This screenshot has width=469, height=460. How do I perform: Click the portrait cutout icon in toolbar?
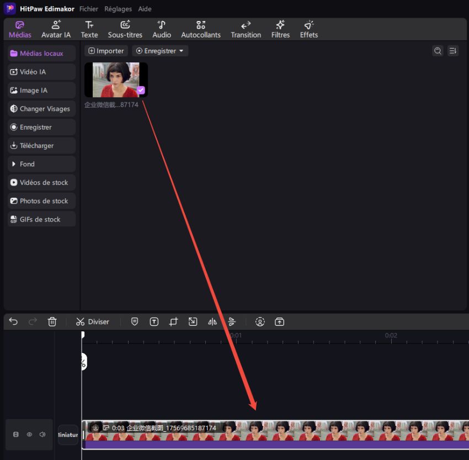[260, 321]
